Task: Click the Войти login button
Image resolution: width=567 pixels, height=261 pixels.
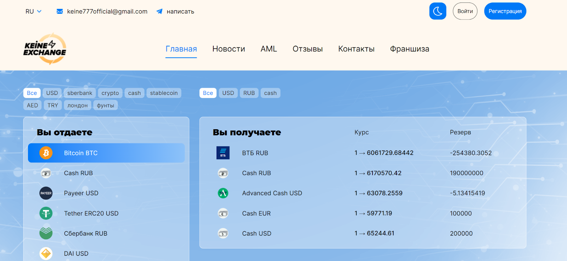Action: coord(465,11)
